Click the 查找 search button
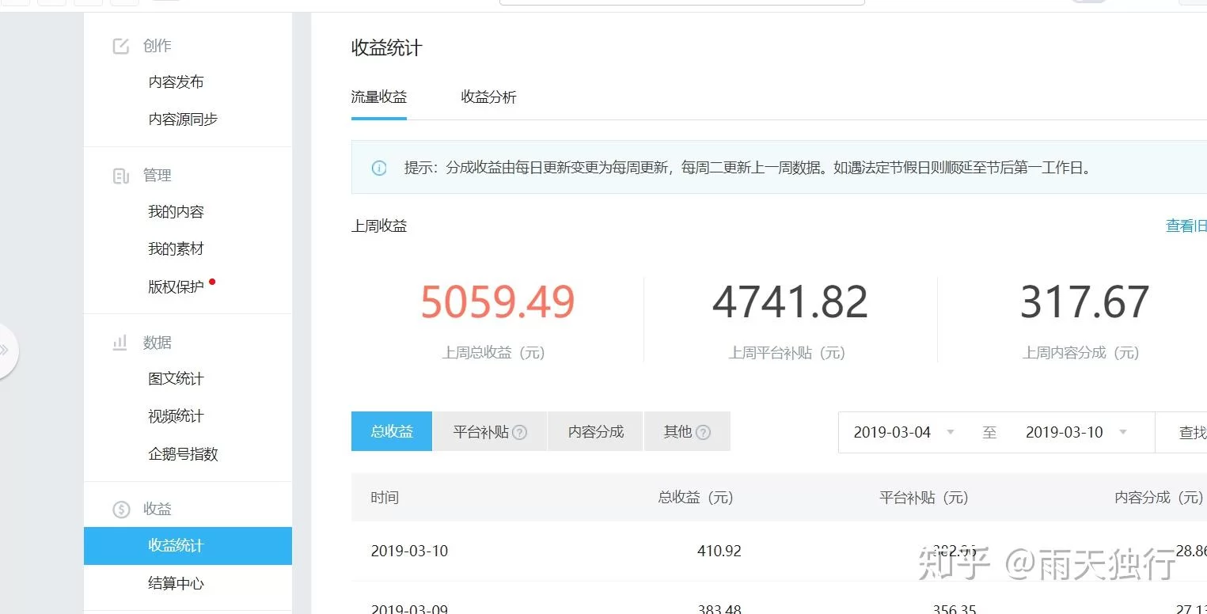This screenshot has height=614, width=1207. point(1191,432)
